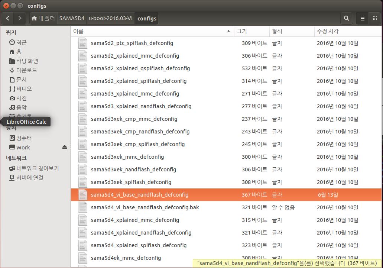The width and height of the screenshot is (383, 268).
Task: Click the search magnifier icon
Action: [x=346, y=18]
